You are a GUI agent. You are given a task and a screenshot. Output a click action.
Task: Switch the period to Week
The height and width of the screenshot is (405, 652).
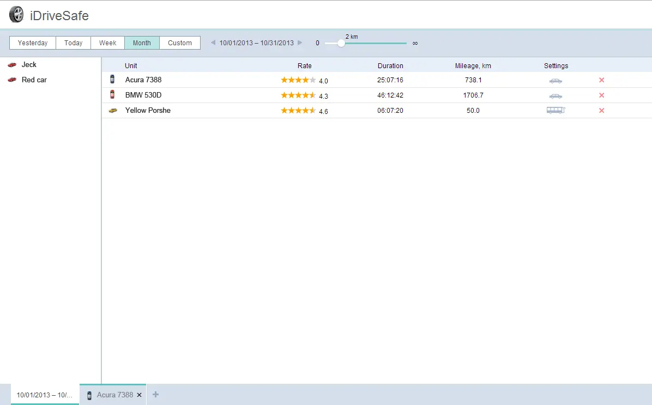tap(108, 43)
